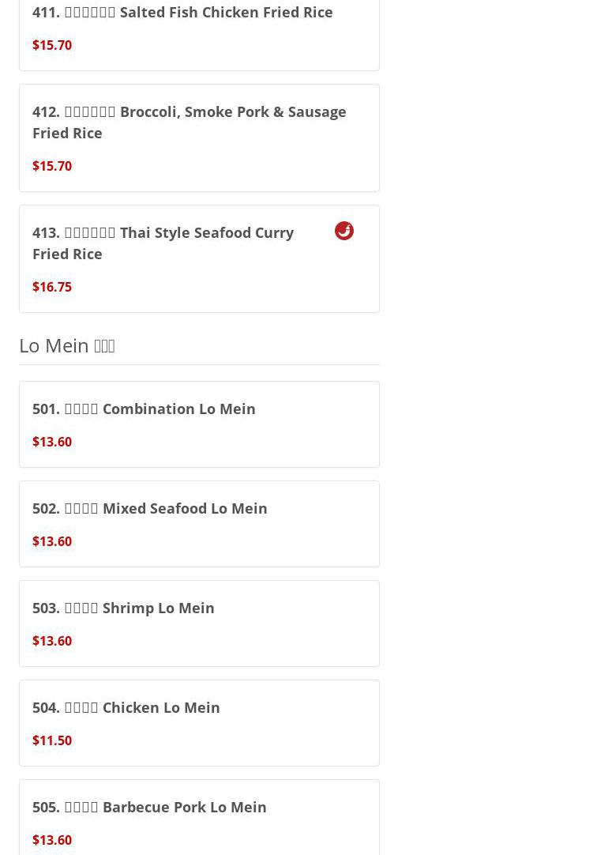Click the $15.70 price under Salted Fish Chicken
This screenshot has height=855, width=608.
pos(52,46)
